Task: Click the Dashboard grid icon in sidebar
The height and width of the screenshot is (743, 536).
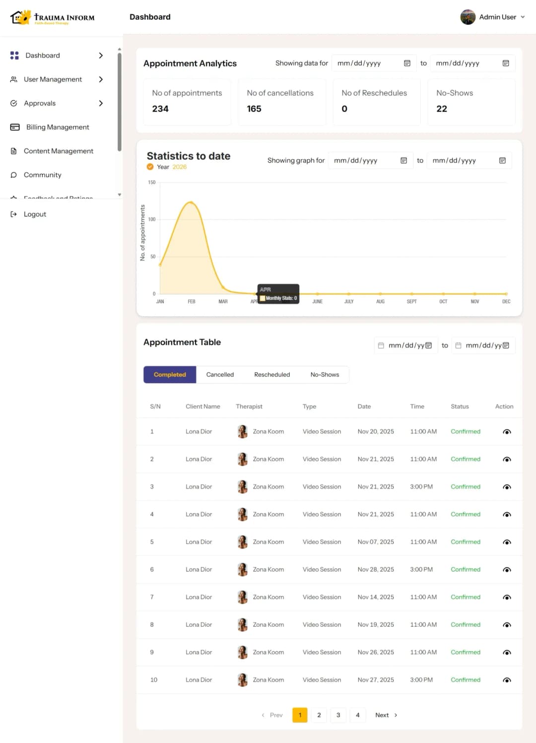Action: [x=14, y=56]
